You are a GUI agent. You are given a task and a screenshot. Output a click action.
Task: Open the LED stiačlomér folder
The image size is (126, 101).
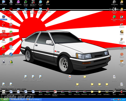[92, 93]
